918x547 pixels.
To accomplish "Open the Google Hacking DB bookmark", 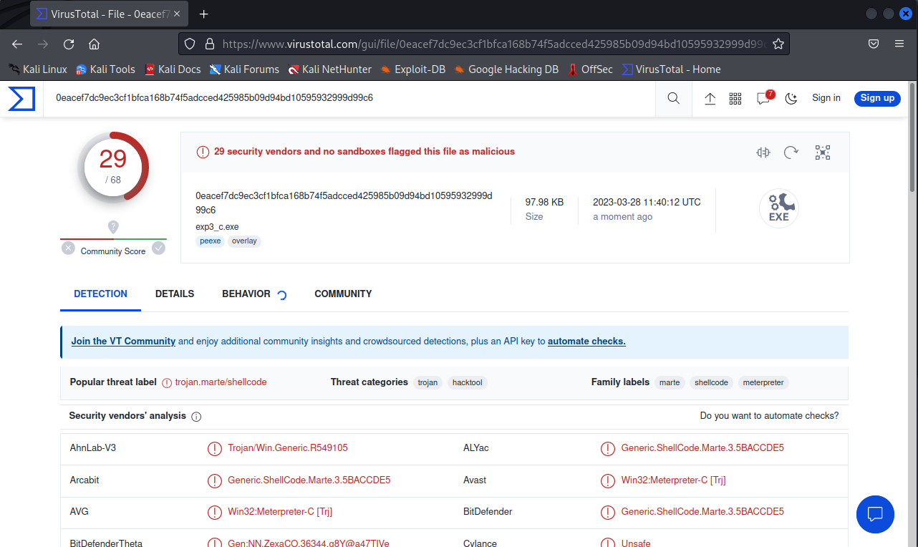I will [506, 69].
